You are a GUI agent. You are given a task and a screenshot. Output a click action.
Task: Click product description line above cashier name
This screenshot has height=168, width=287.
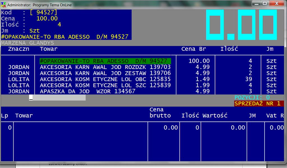tap(65, 37)
